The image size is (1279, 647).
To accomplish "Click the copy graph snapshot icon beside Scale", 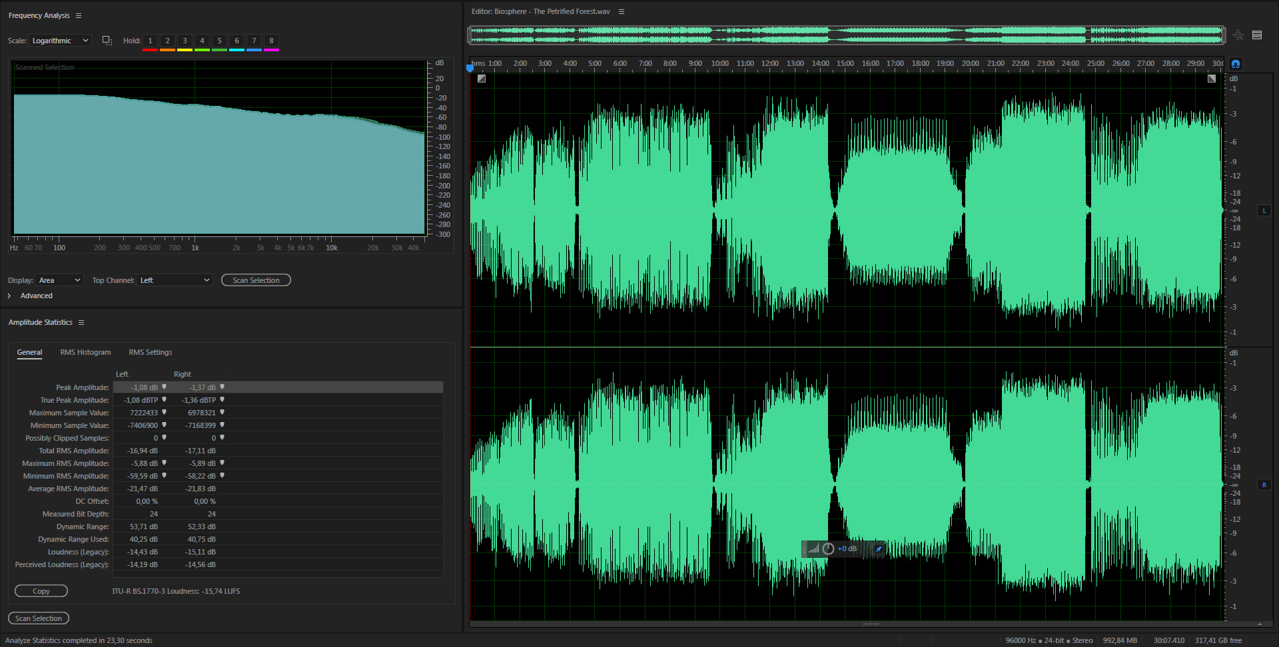I will coord(107,41).
